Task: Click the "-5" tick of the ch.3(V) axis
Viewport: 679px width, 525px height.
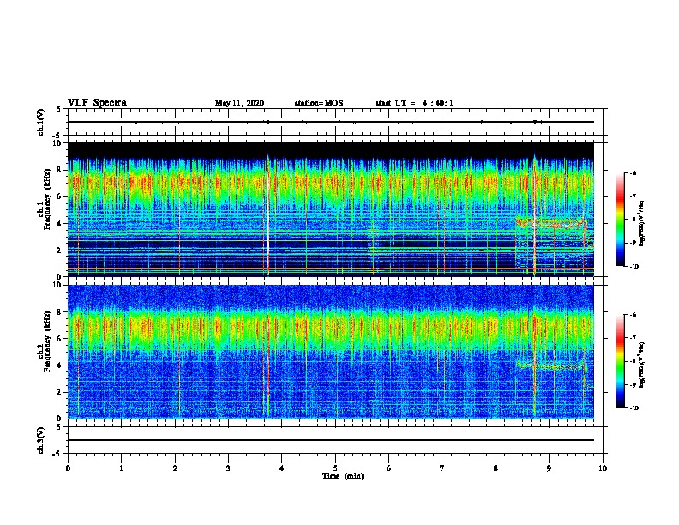Action: [x=57, y=454]
